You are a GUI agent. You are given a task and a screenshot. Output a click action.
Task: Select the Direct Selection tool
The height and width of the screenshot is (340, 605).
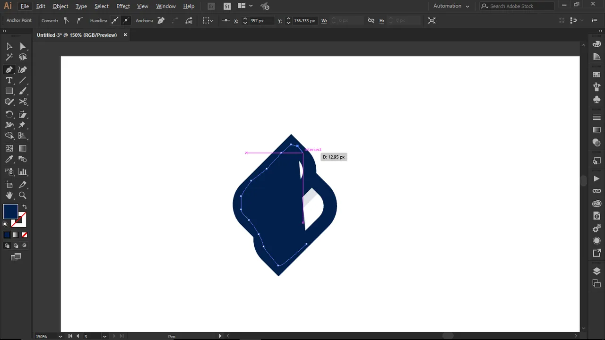[23, 46]
